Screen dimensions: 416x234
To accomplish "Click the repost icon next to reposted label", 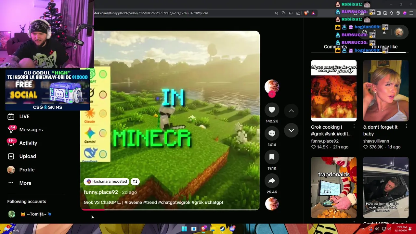I will click(x=135, y=182).
